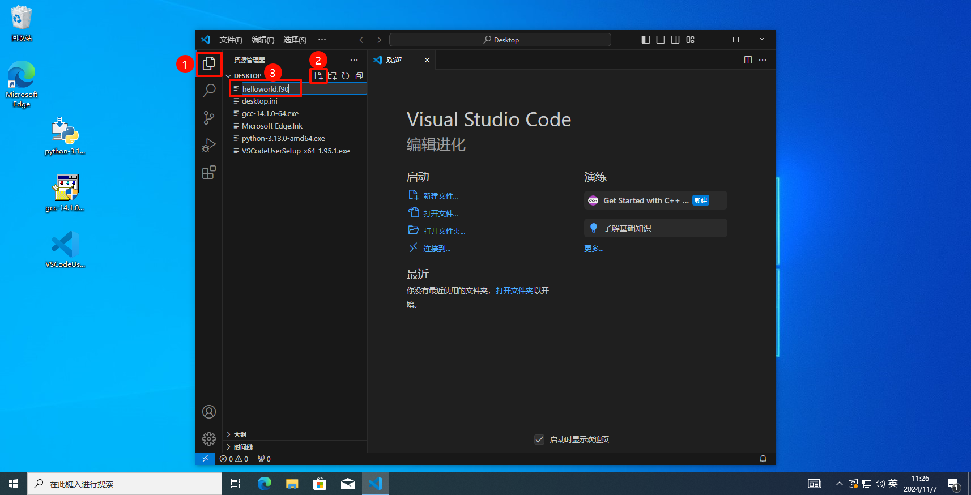This screenshot has width=971, height=495.
Task: Click the 新建文件... link on welcome page
Action: 440,196
